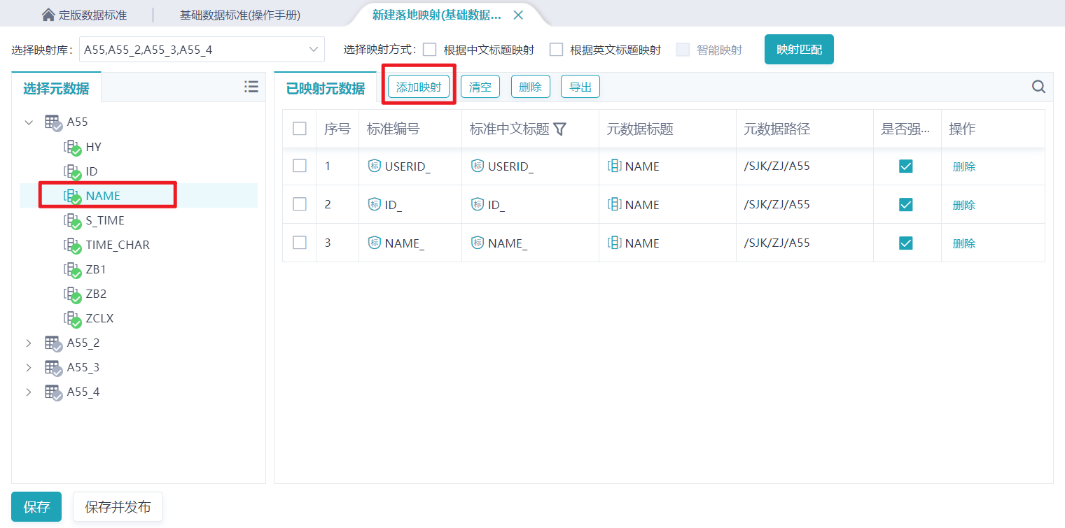Click the ZCLX field icon
The image size is (1065, 528).
pos(71,318)
